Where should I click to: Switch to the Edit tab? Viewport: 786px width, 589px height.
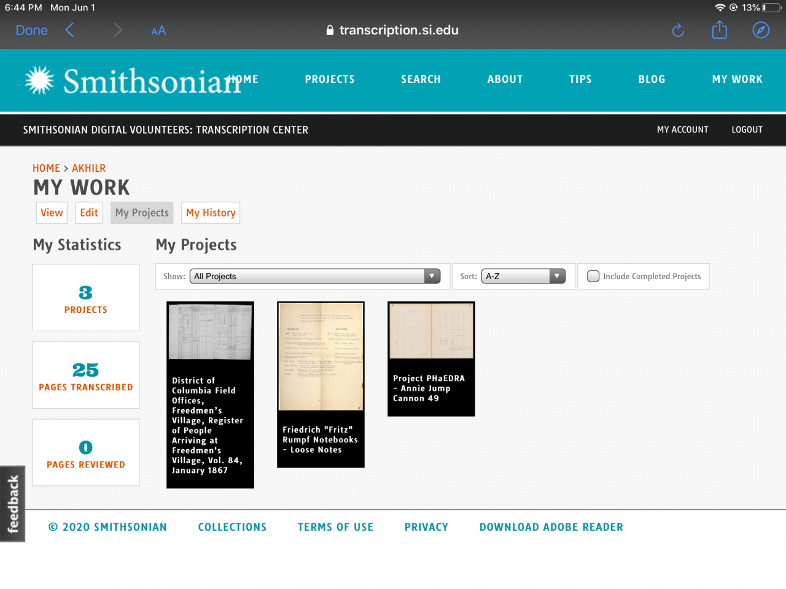coord(89,212)
